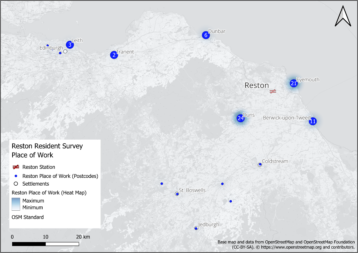
Task: Click the Leith map label
Action: (77, 40)
